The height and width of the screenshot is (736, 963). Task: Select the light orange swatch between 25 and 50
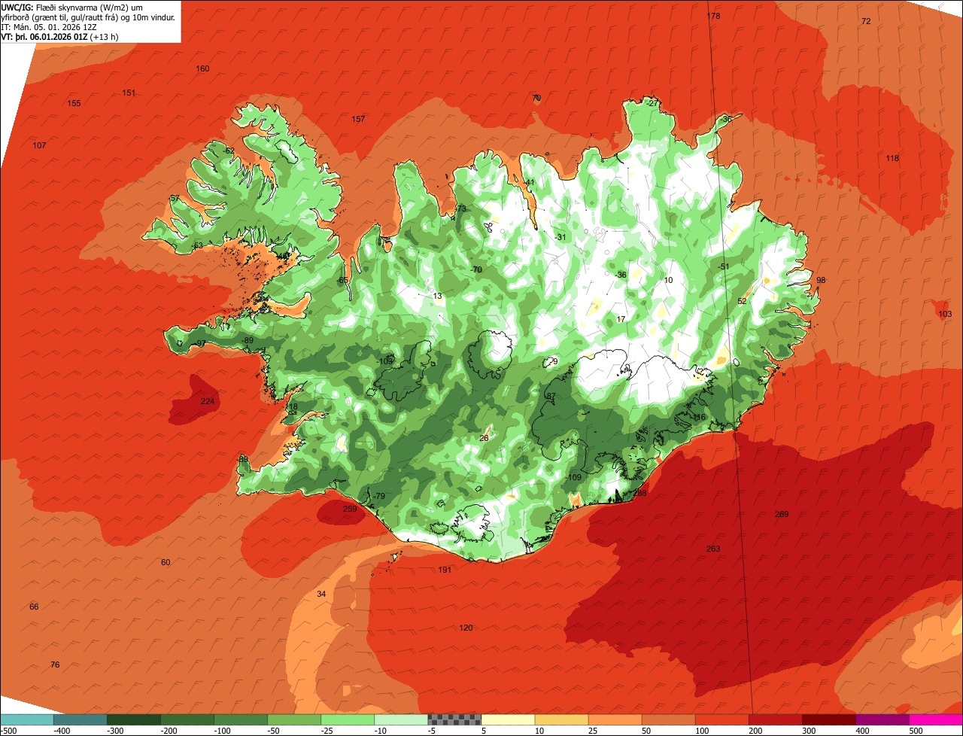(615, 719)
